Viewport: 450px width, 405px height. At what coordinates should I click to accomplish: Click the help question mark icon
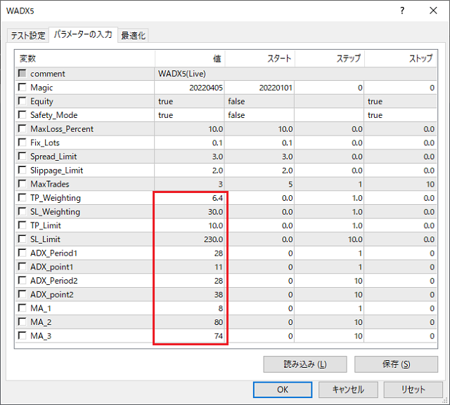point(402,11)
